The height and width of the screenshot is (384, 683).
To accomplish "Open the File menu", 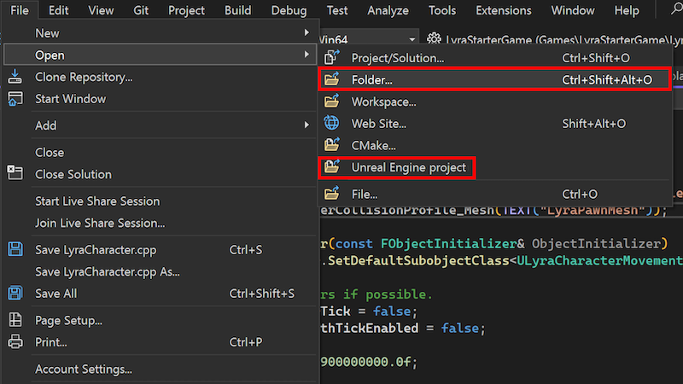I will coord(20,10).
